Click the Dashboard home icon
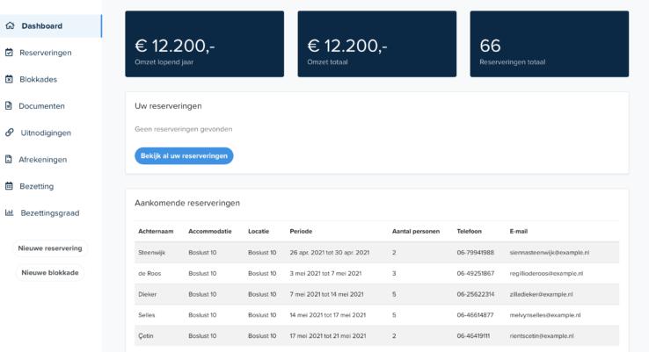 [x=10, y=25]
